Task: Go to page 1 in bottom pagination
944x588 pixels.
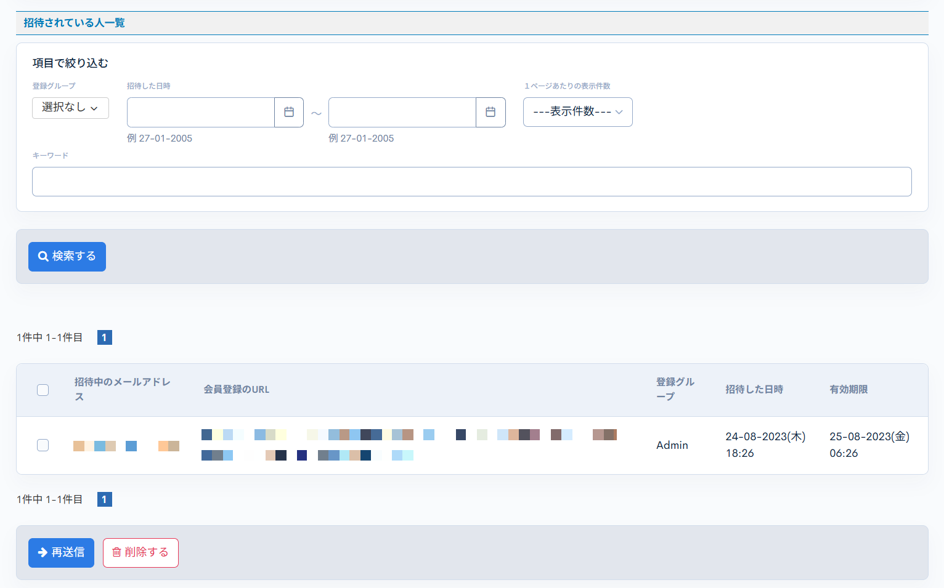Action: (105, 499)
